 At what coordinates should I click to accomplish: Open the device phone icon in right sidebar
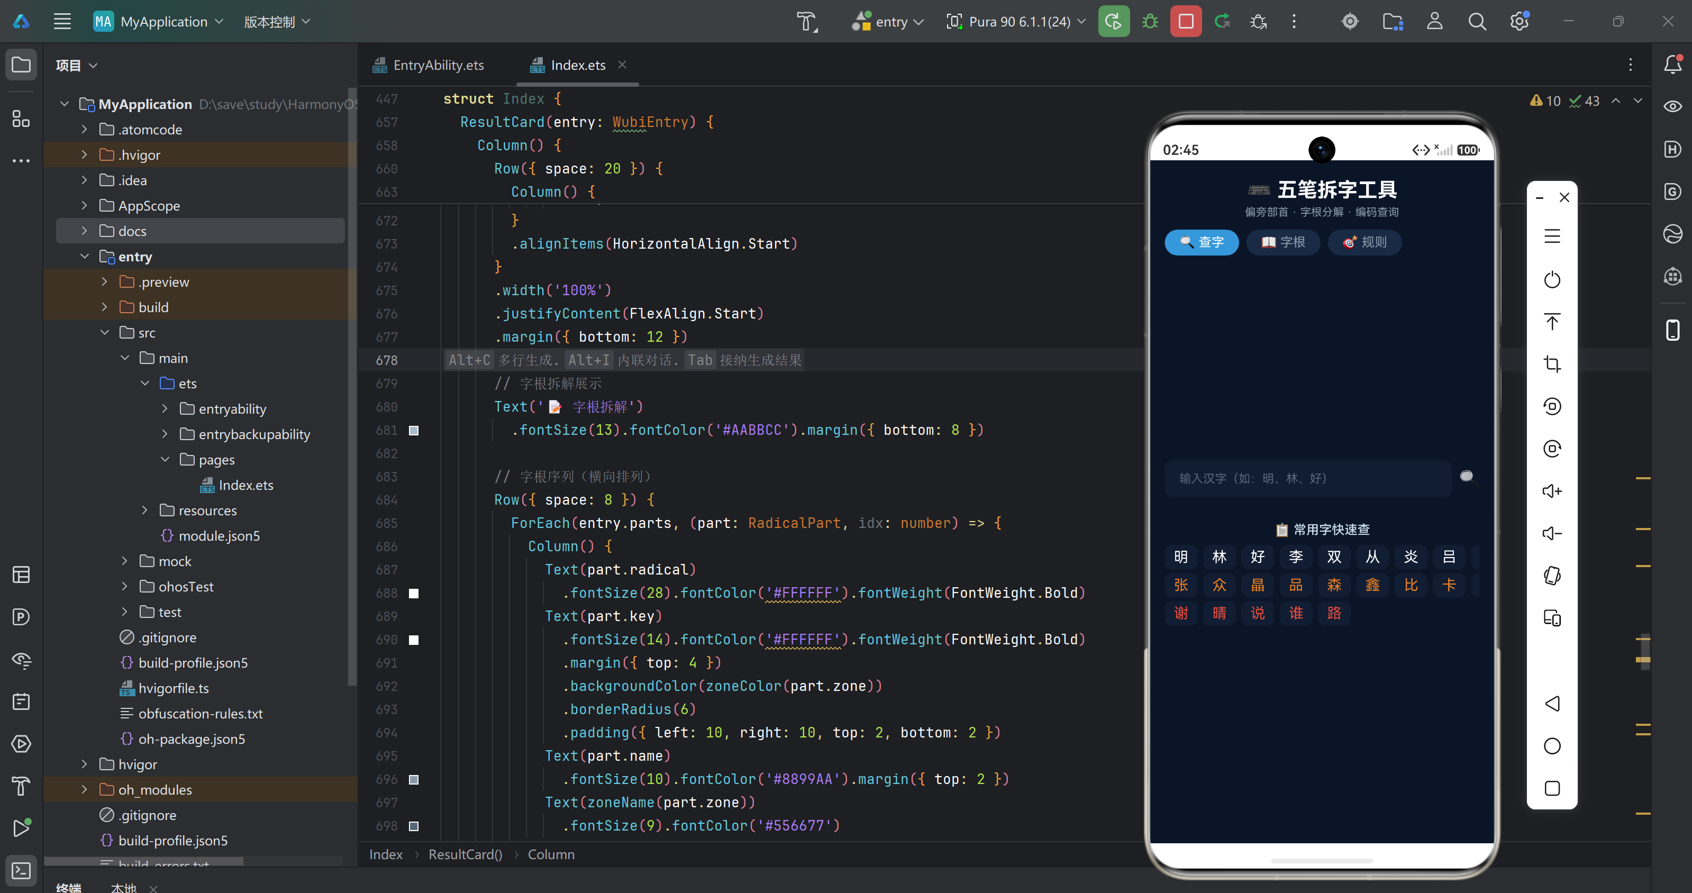(1672, 330)
